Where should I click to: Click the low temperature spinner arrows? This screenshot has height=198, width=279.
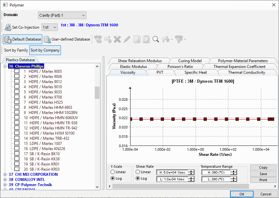point(234,179)
